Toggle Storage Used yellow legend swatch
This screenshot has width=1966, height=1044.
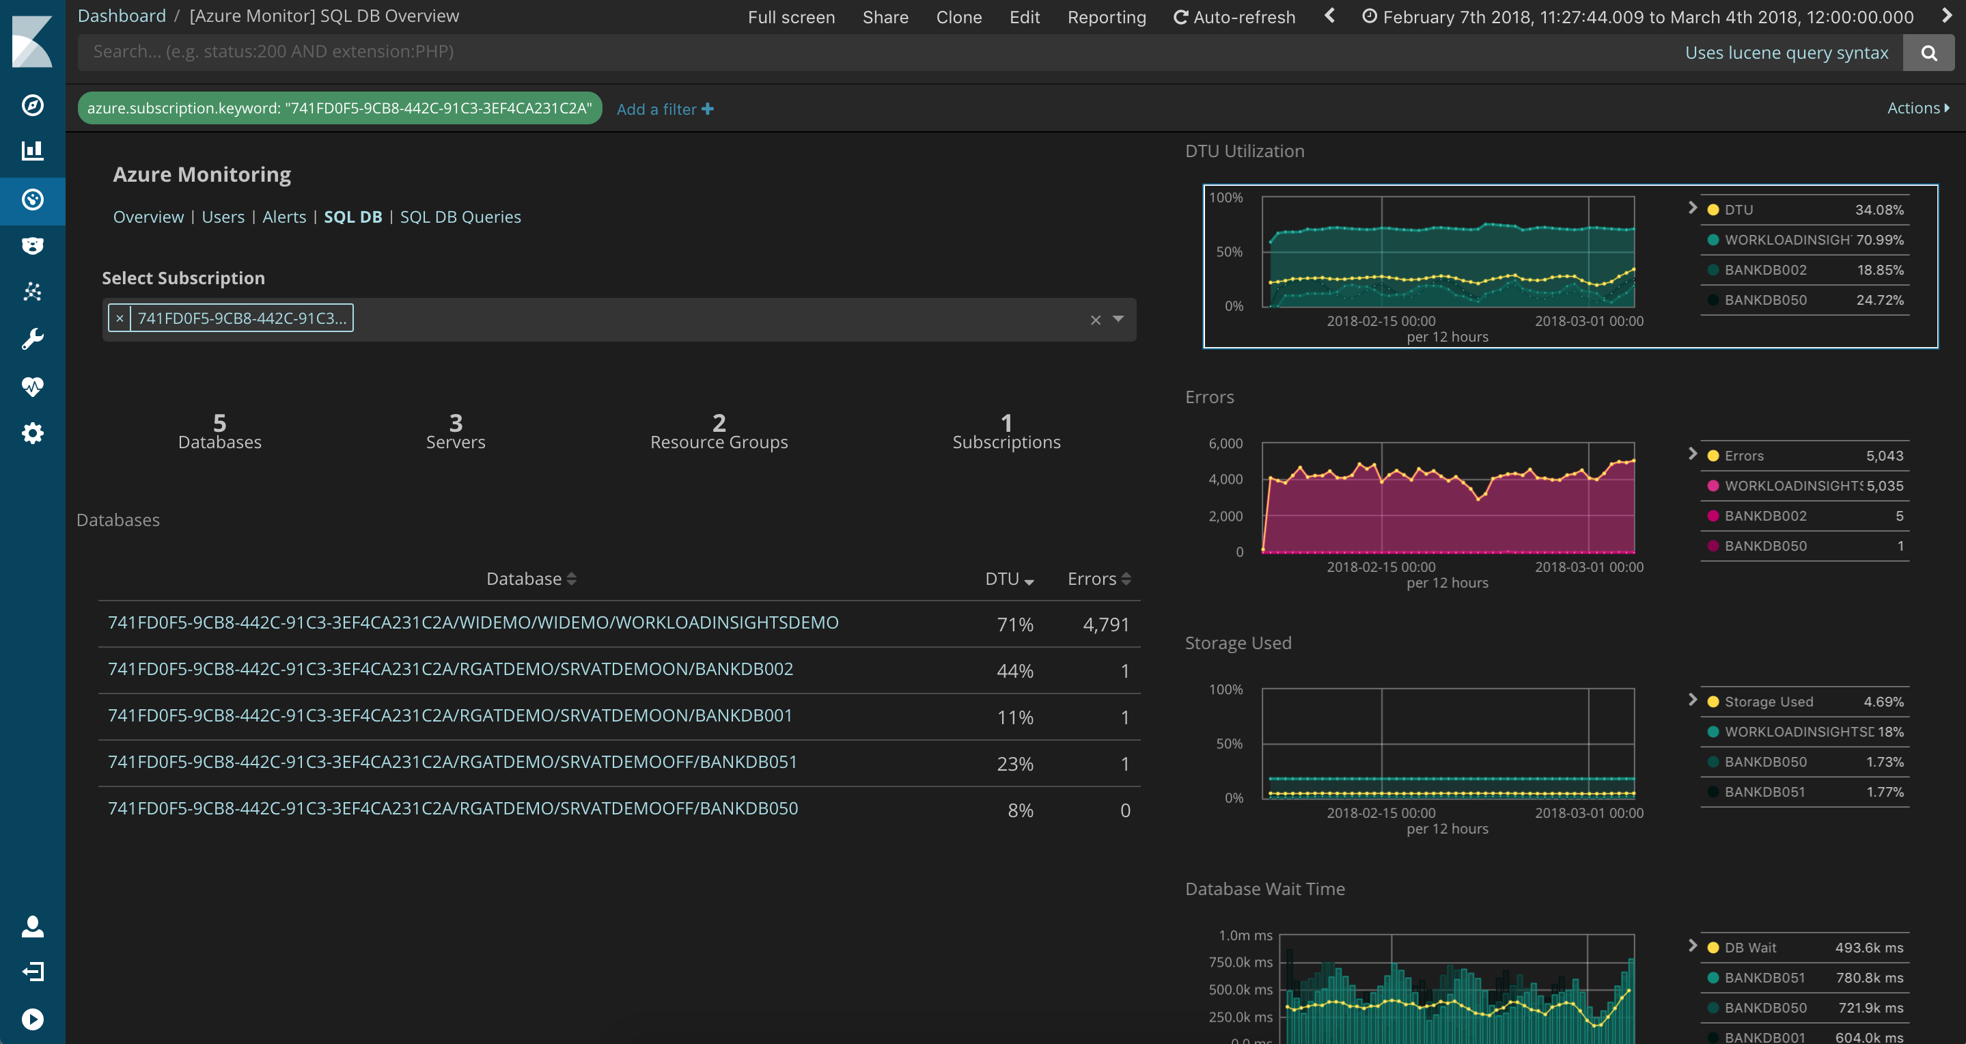click(x=1713, y=701)
